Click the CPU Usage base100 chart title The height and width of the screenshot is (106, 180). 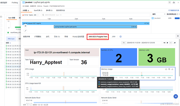(33, 83)
